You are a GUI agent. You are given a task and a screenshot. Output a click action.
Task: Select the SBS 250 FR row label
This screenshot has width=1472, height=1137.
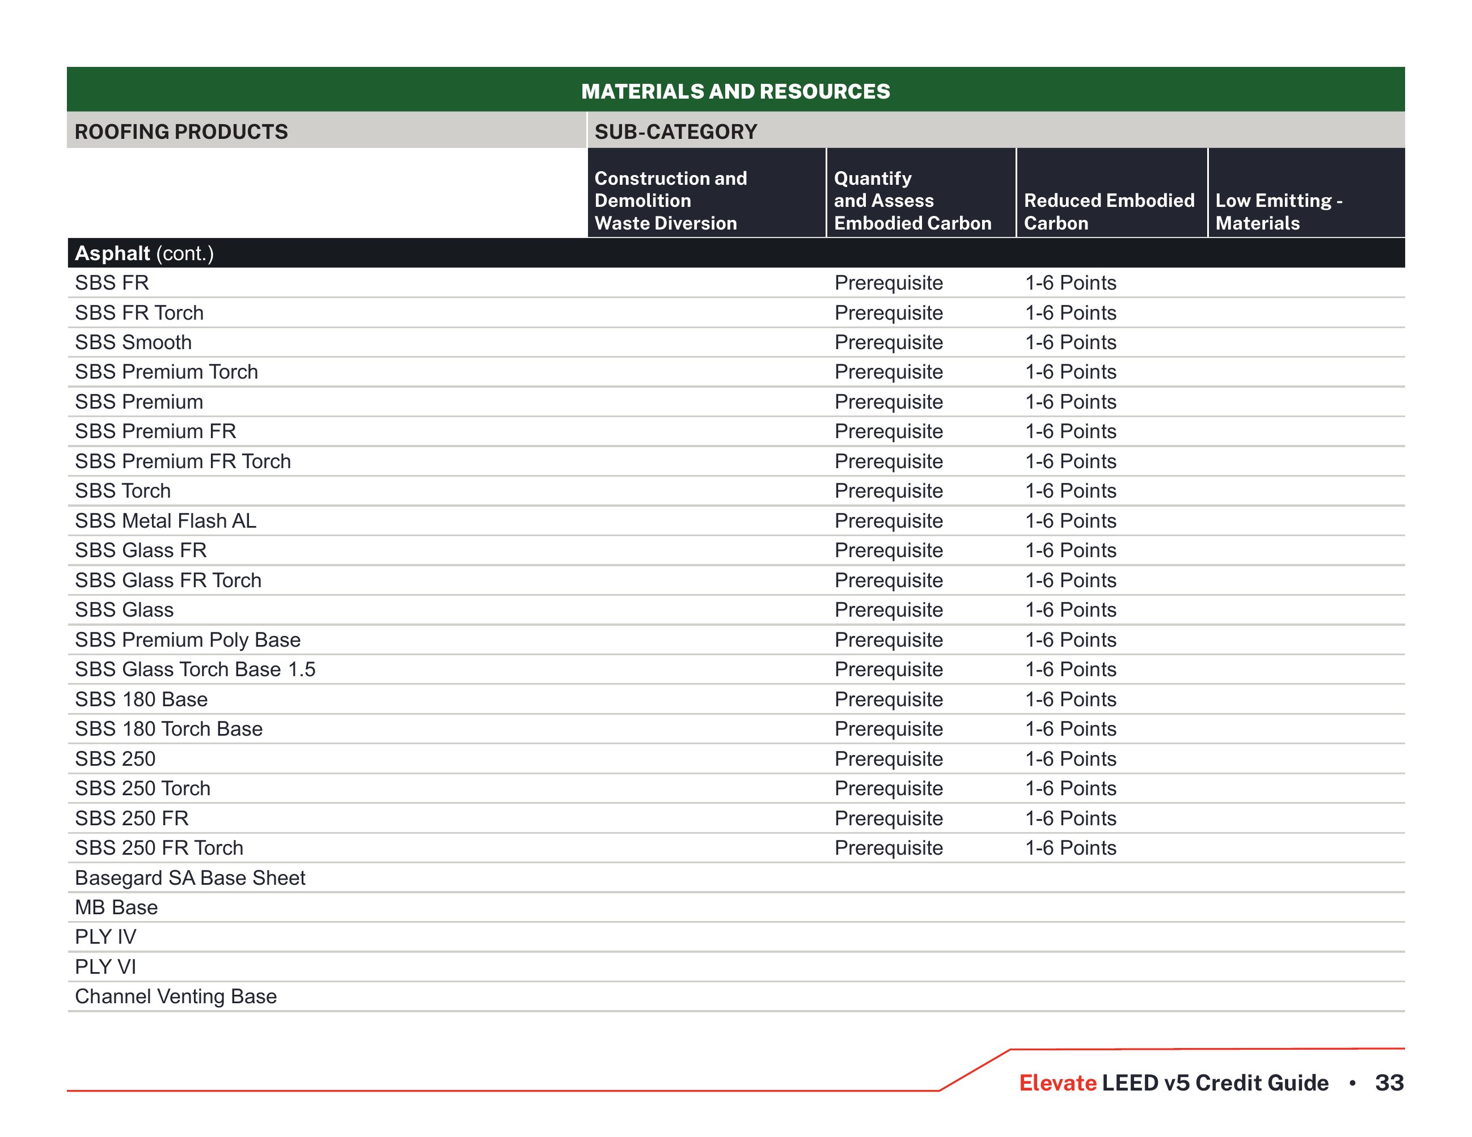point(132,818)
